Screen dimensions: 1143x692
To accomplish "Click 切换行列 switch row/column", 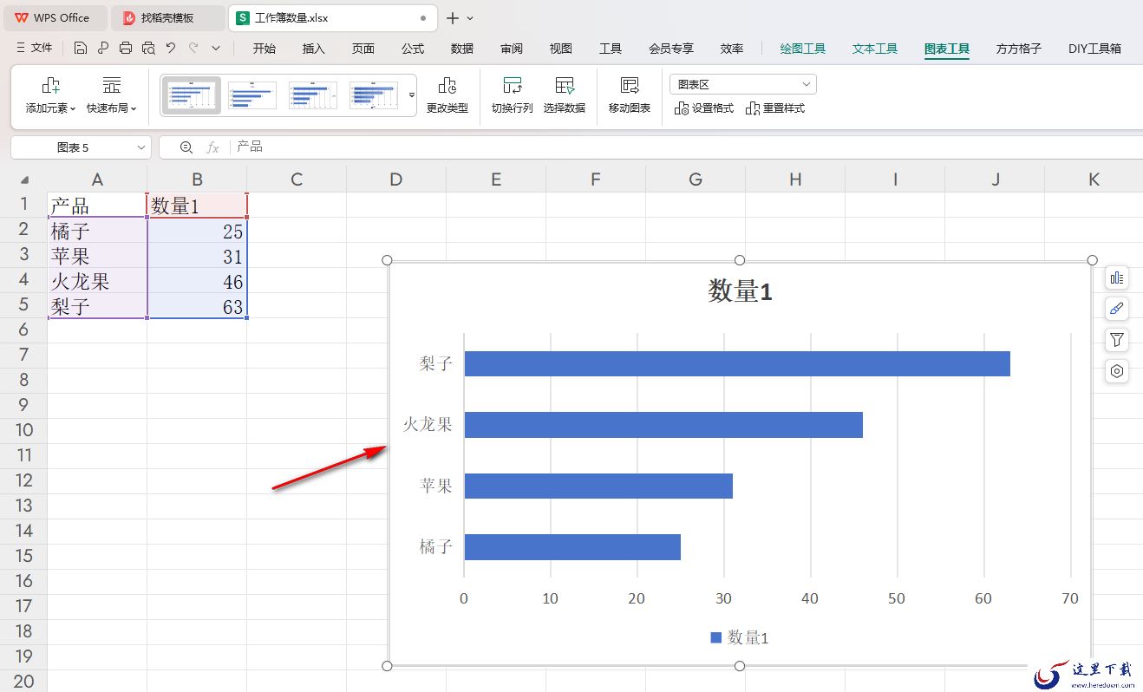I will (512, 96).
